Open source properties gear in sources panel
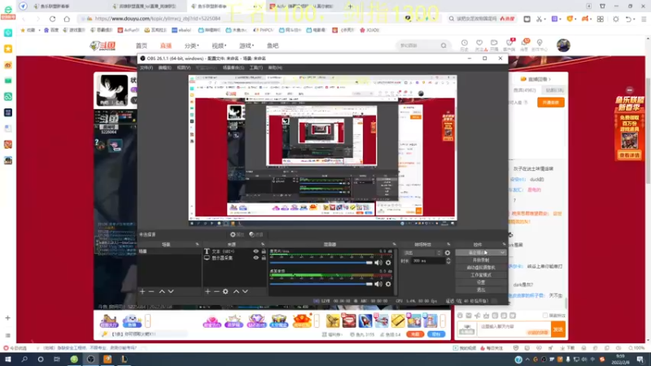Viewport: 651px width, 366px height. pyautogui.click(x=225, y=292)
